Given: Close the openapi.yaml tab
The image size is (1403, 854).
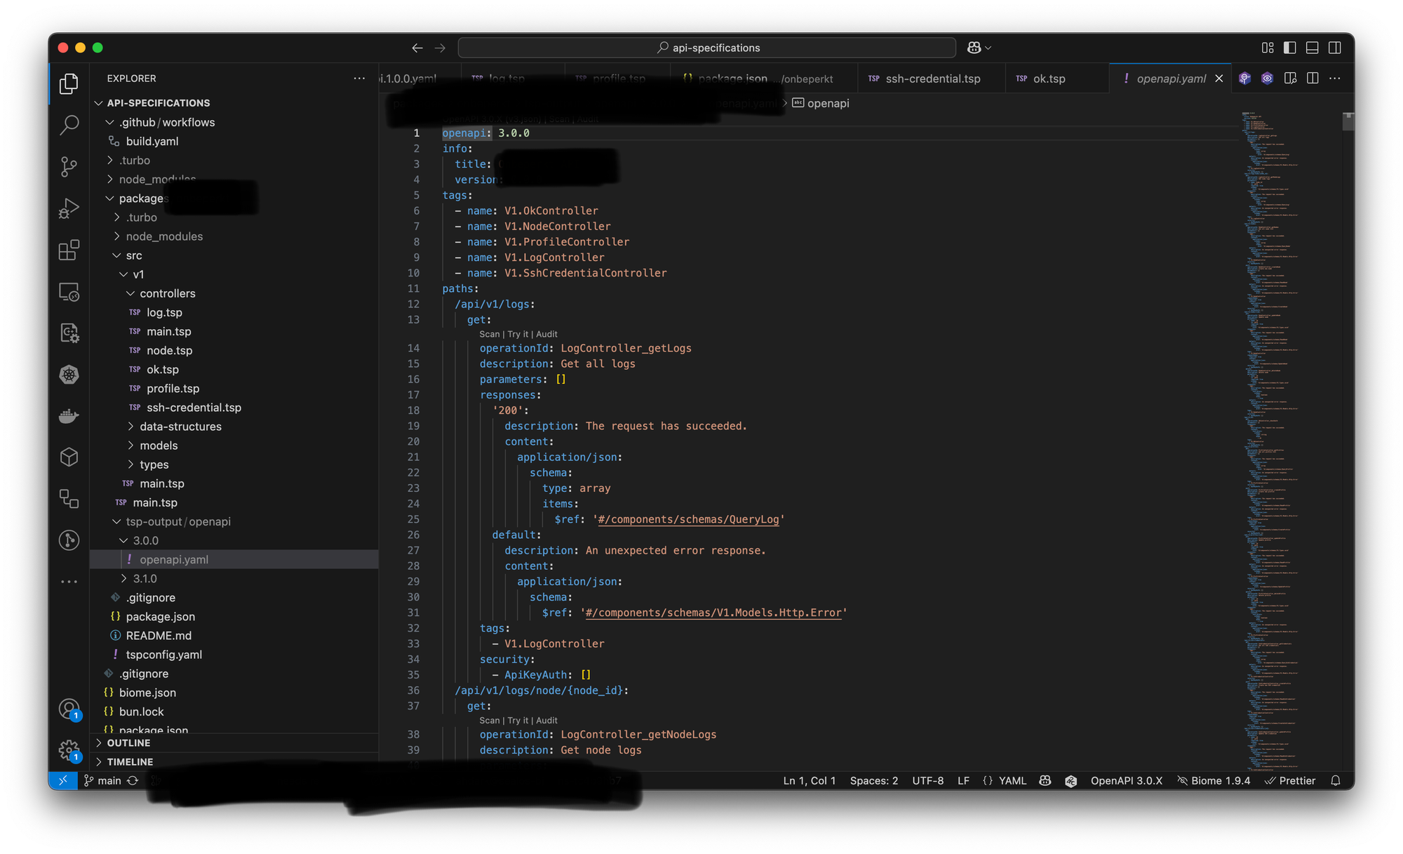Looking at the screenshot, I should pyautogui.click(x=1219, y=79).
